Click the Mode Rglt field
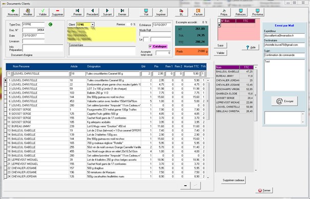 (155, 34)
